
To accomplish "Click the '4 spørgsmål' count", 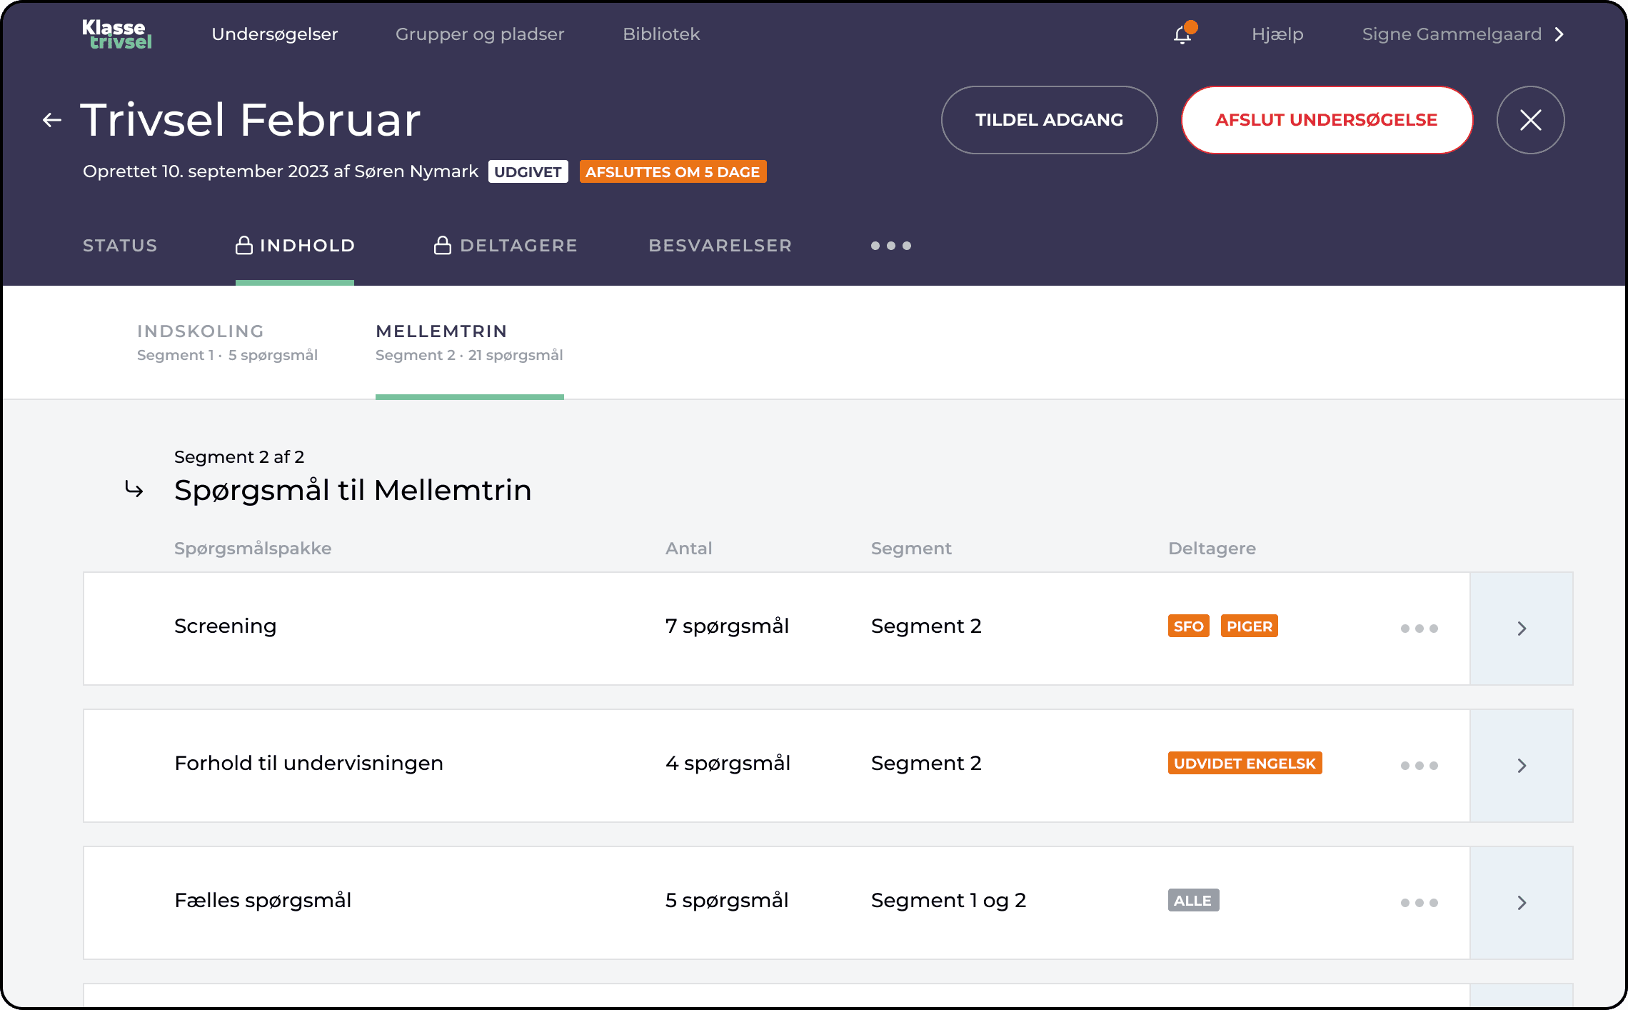I will [728, 763].
